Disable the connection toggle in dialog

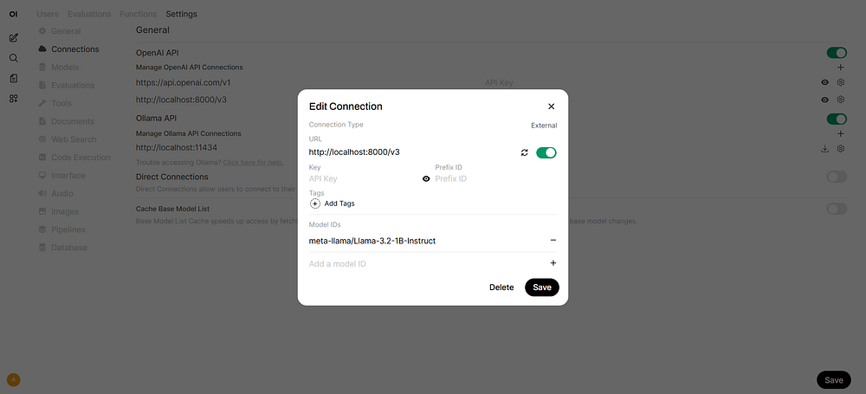tap(546, 152)
